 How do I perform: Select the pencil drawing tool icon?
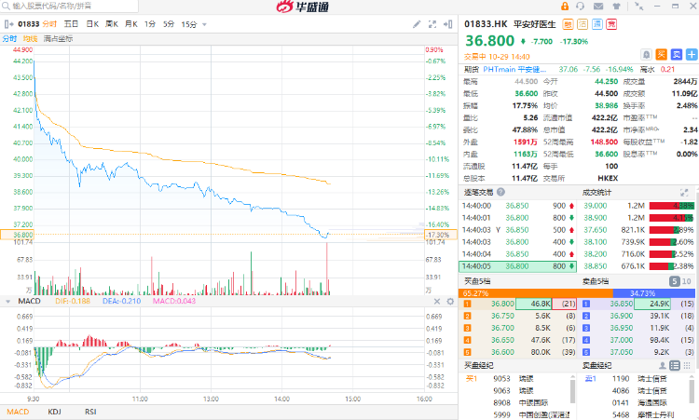coord(417,24)
